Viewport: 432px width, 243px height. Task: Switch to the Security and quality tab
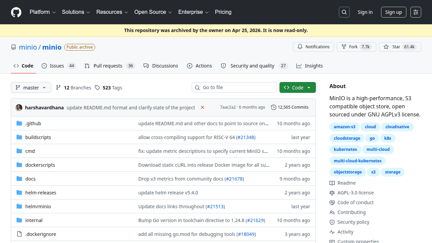coord(254,66)
